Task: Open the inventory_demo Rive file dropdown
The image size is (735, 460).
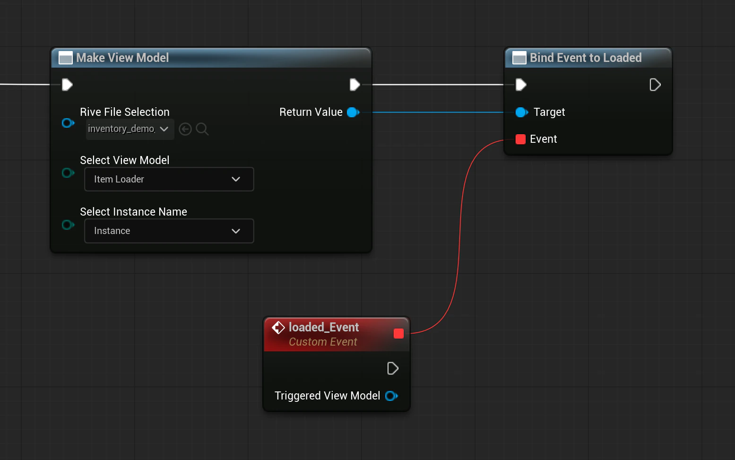Action: (129, 129)
